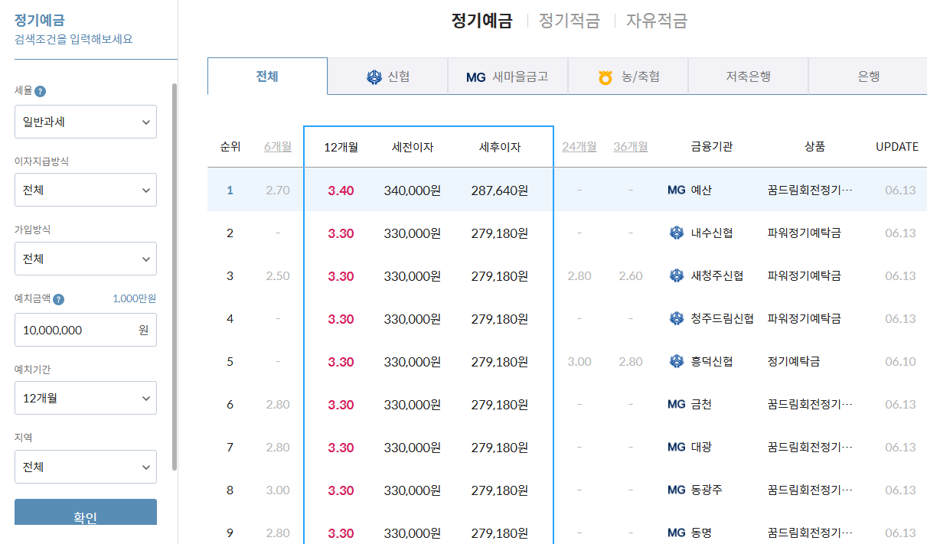927x544 pixels.
Task: Switch to the 새마을금고 tab
Action: [x=508, y=77]
